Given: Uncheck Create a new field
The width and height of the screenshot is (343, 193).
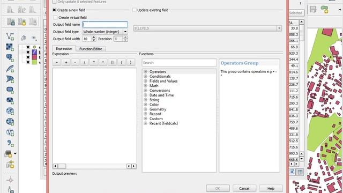Looking at the screenshot, I should [x=54, y=10].
